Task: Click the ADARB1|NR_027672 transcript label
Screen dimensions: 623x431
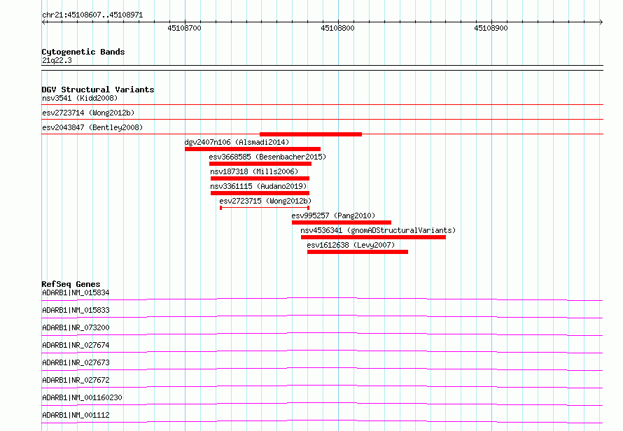Action: click(x=76, y=380)
